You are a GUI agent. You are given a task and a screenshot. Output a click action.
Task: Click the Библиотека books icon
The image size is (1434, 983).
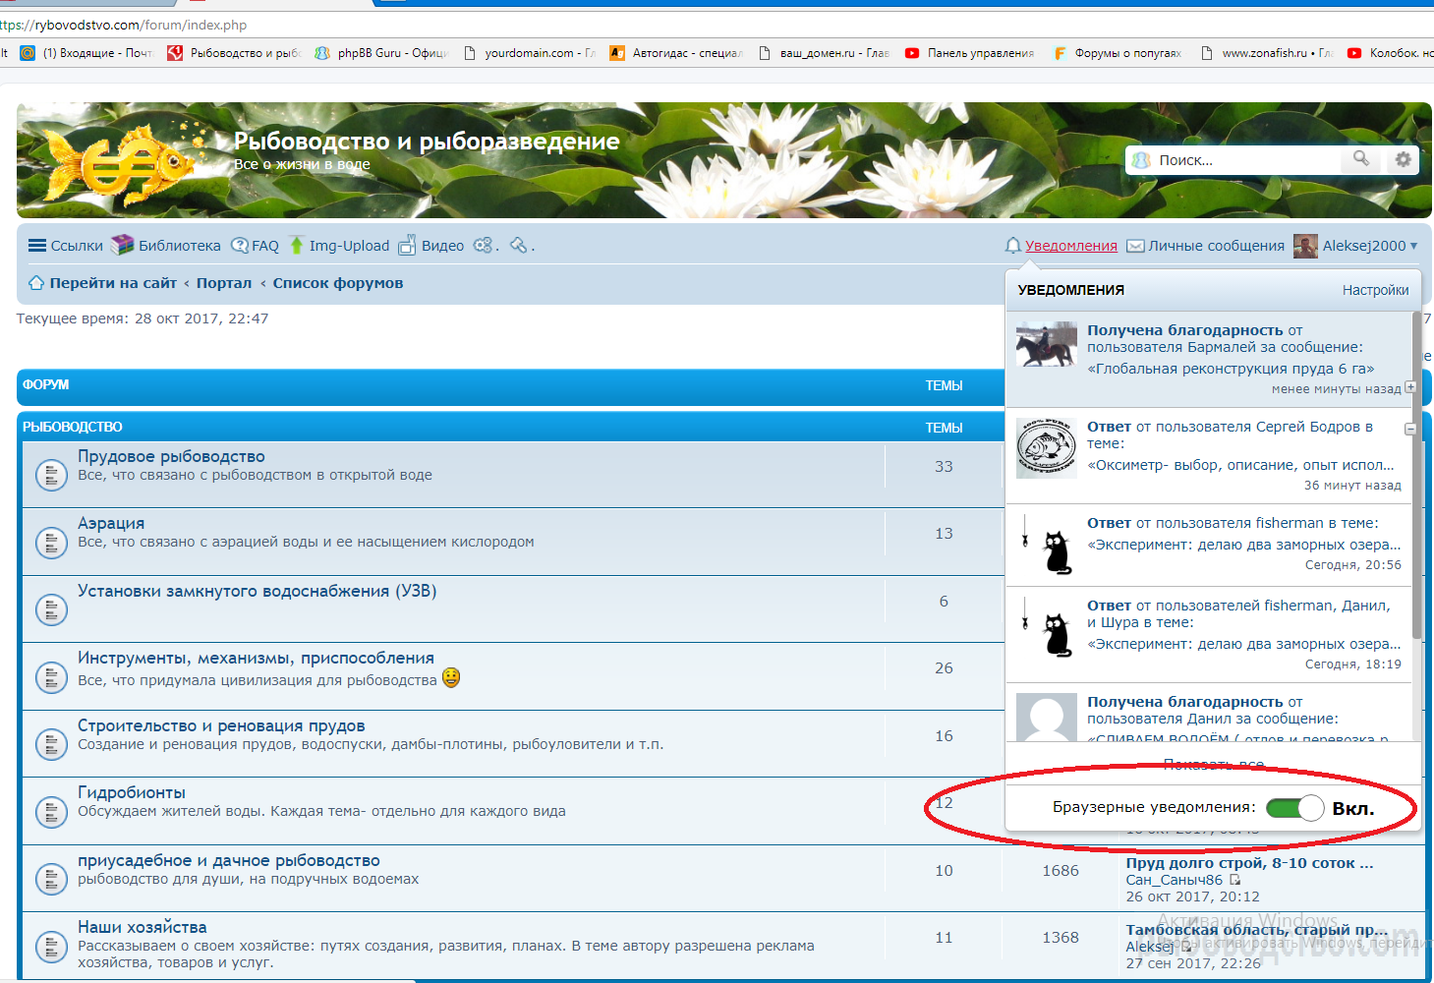(122, 245)
